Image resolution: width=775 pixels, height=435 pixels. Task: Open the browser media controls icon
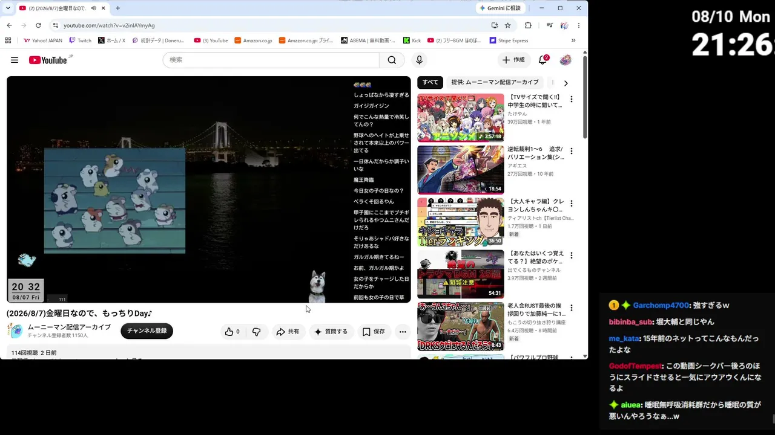[x=550, y=25]
